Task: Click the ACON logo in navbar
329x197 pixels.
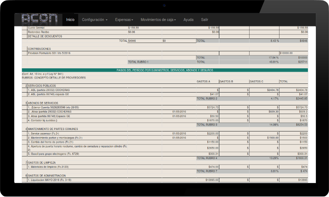Action: [39, 19]
